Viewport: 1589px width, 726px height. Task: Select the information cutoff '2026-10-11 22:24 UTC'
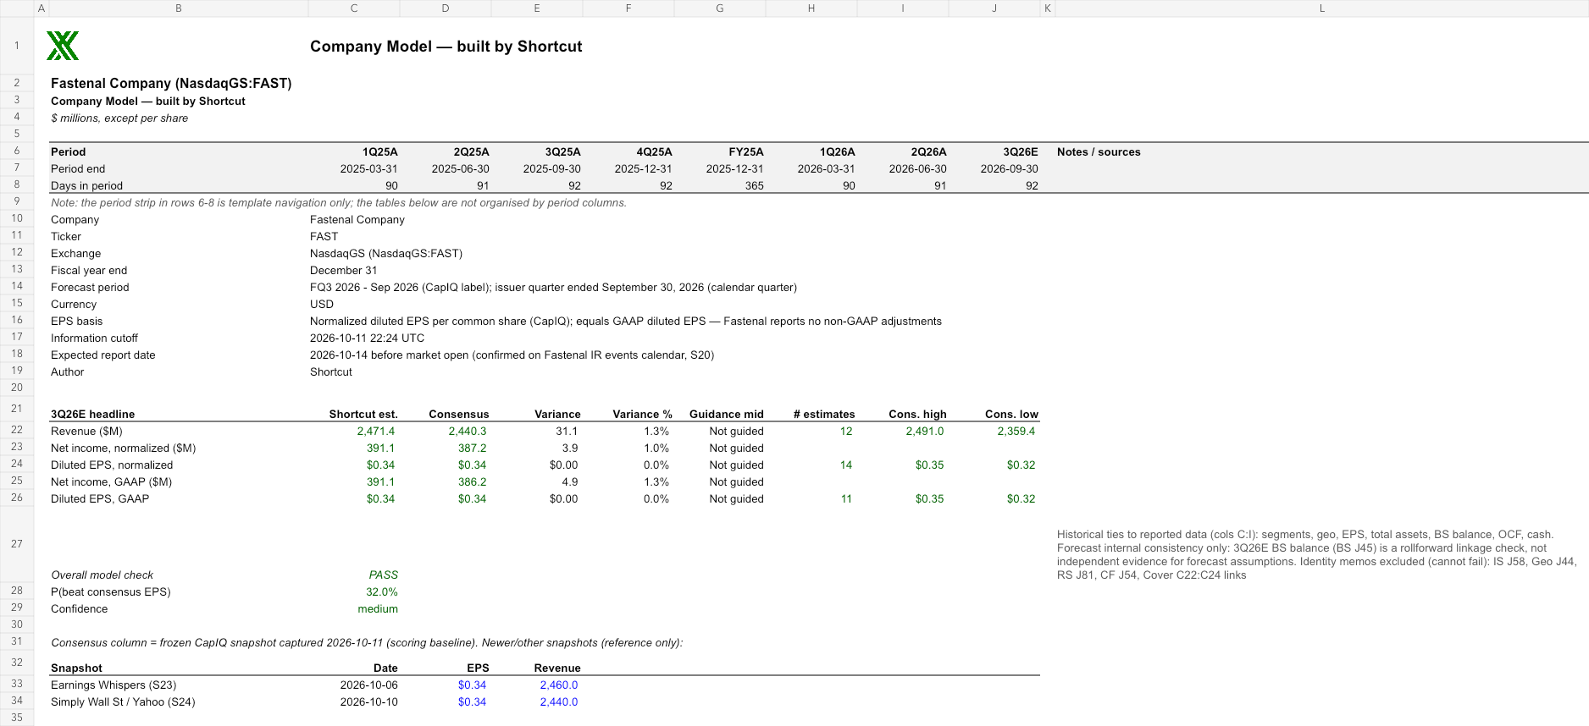pos(368,338)
